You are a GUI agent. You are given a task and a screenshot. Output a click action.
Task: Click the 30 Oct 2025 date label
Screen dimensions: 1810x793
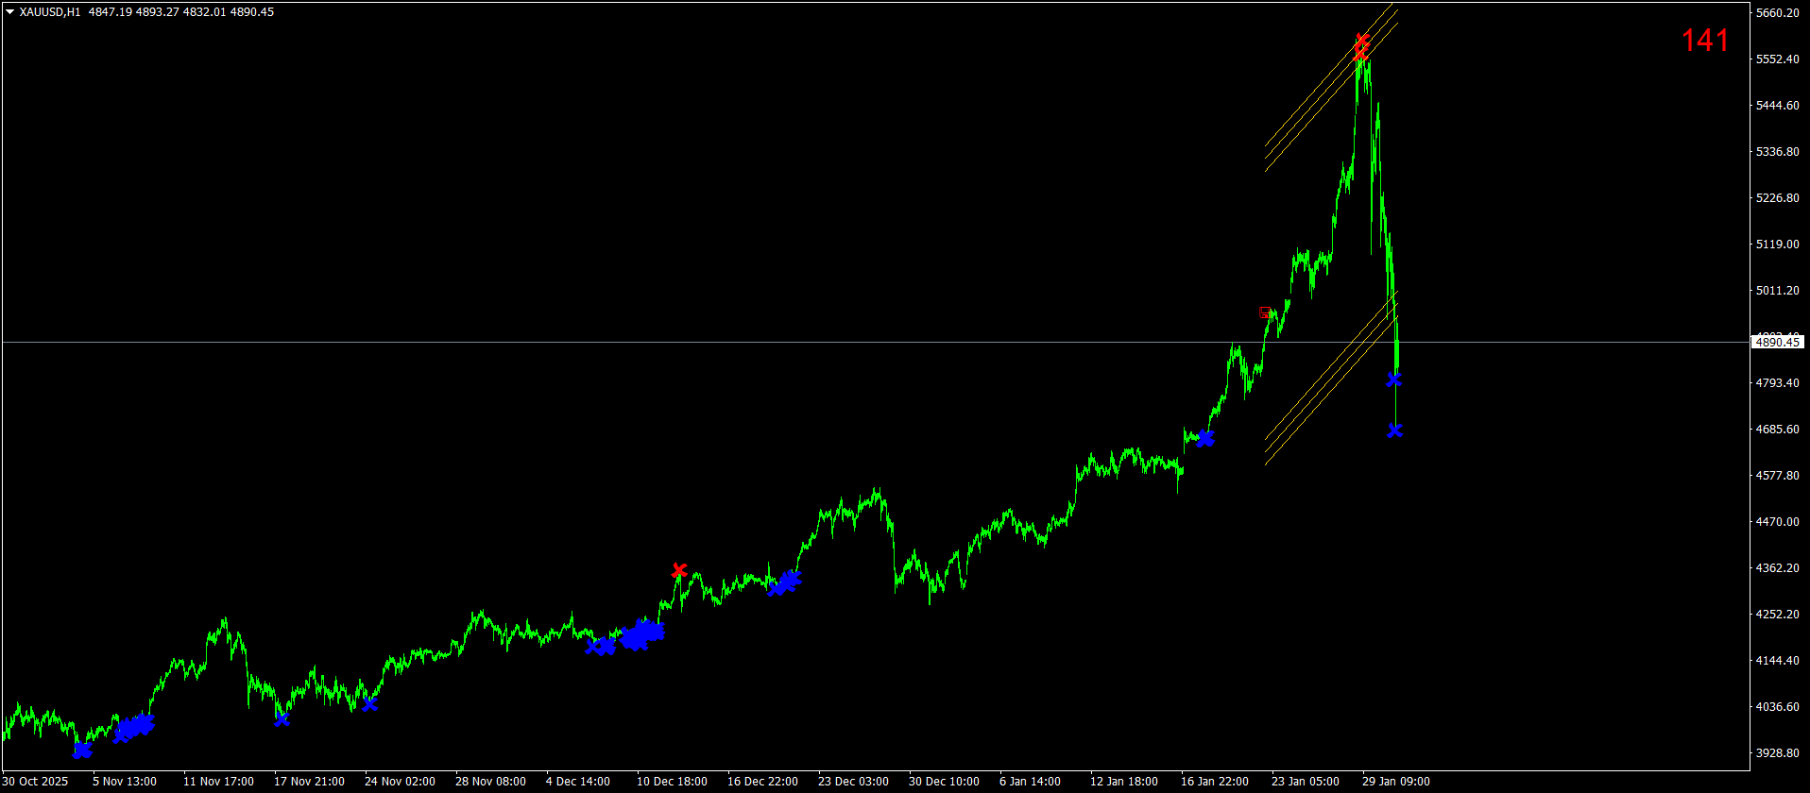pos(36,782)
